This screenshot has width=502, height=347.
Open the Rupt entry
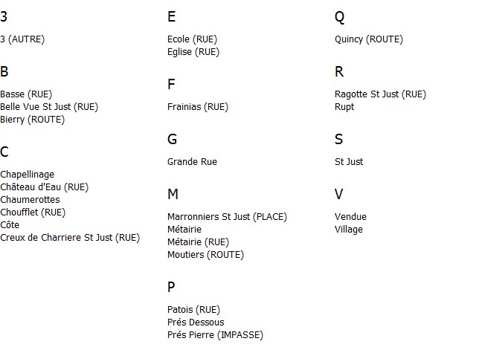344,107
